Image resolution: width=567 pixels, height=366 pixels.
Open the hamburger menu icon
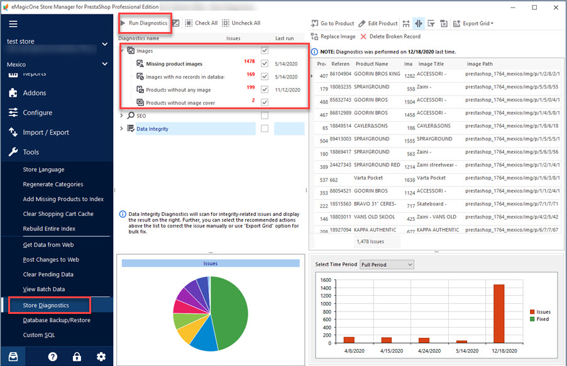[x=13, y=24]
